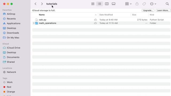Filter by the Red tag
Viewport: 171px width, 96px height.
tap(9, 87)
